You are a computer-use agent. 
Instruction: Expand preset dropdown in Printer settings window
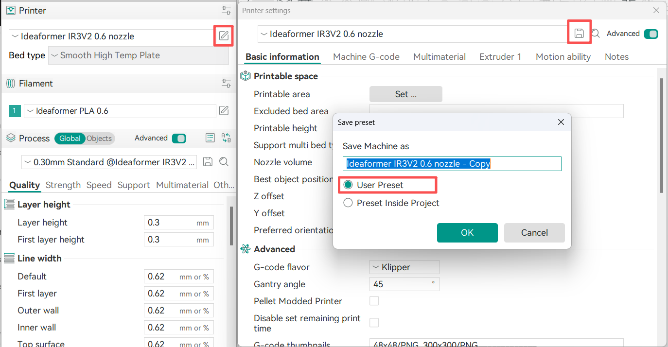(413, 34)
